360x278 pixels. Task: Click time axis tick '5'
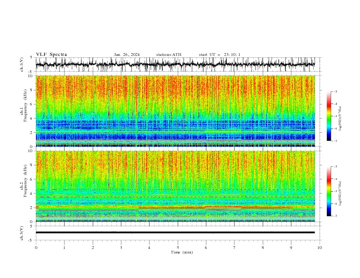178,248
